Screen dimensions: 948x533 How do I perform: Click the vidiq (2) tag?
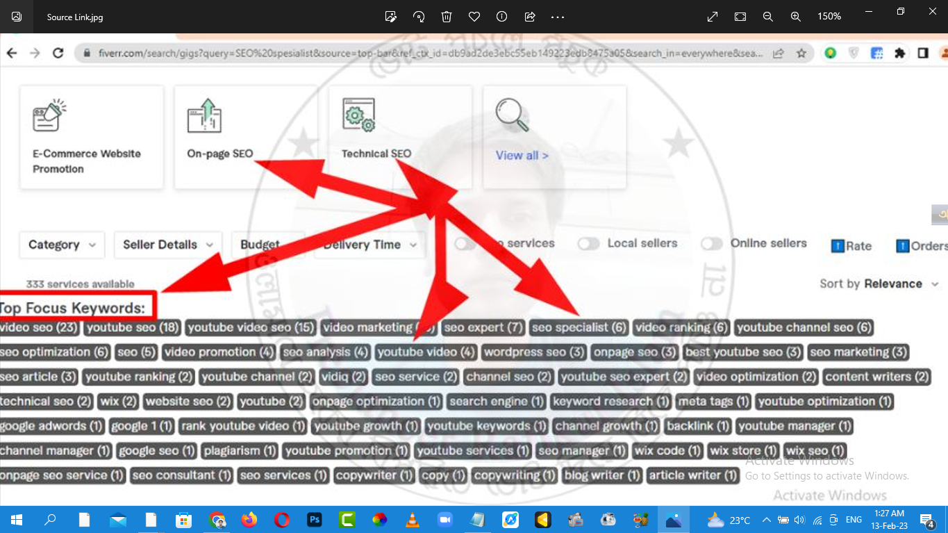click(344, 377)
